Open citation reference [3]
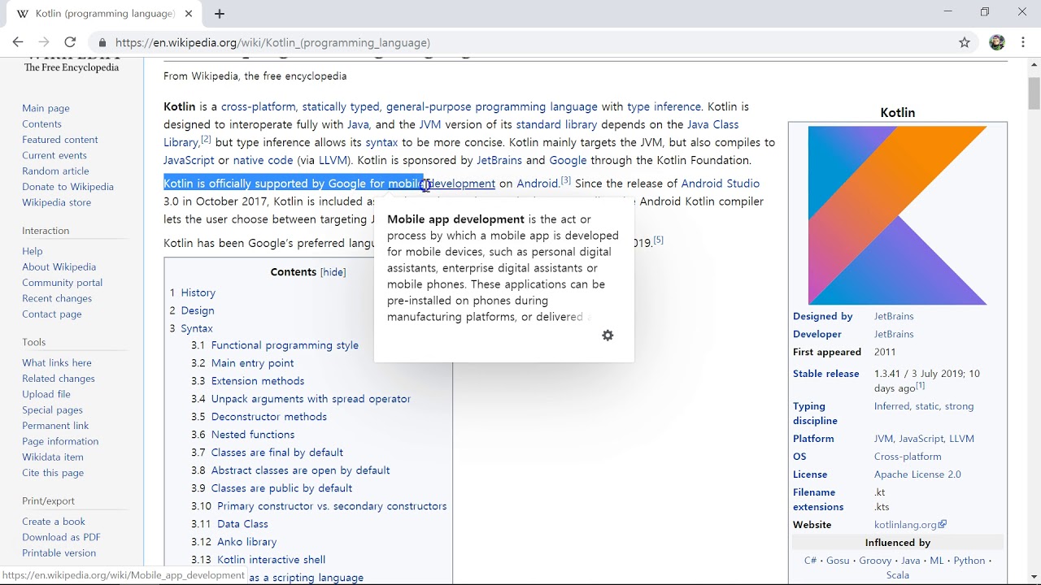The width and height of the screenshot is (1041, 585). pos(566,180)
